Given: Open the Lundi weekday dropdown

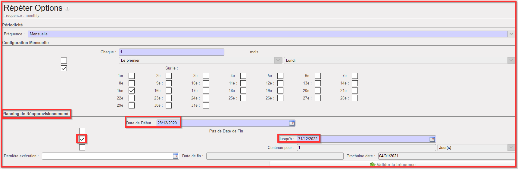Looking at the screenshot, I should point(511,61).
